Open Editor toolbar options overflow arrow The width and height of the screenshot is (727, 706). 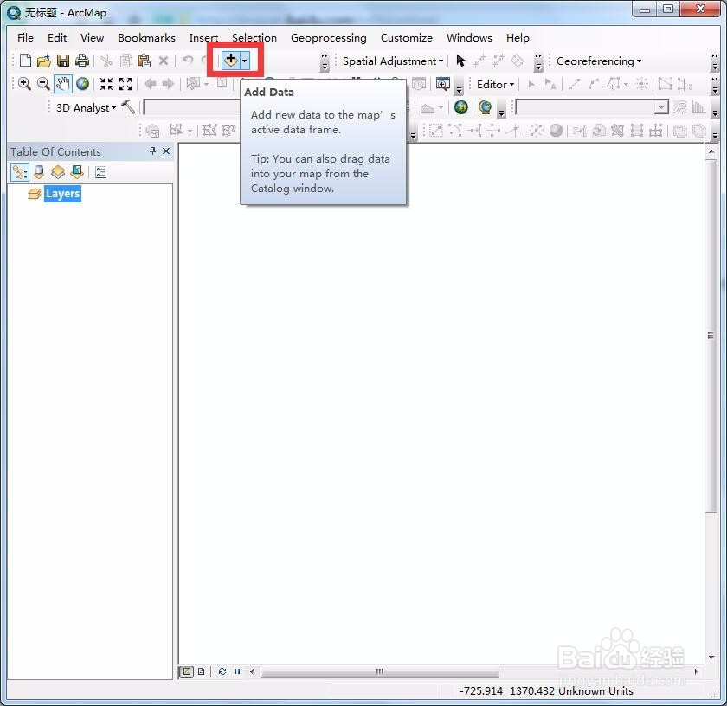point(715,86)
